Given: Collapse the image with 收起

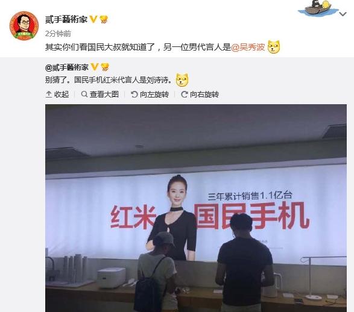Looking at the screenshot, I should [57, 94].
